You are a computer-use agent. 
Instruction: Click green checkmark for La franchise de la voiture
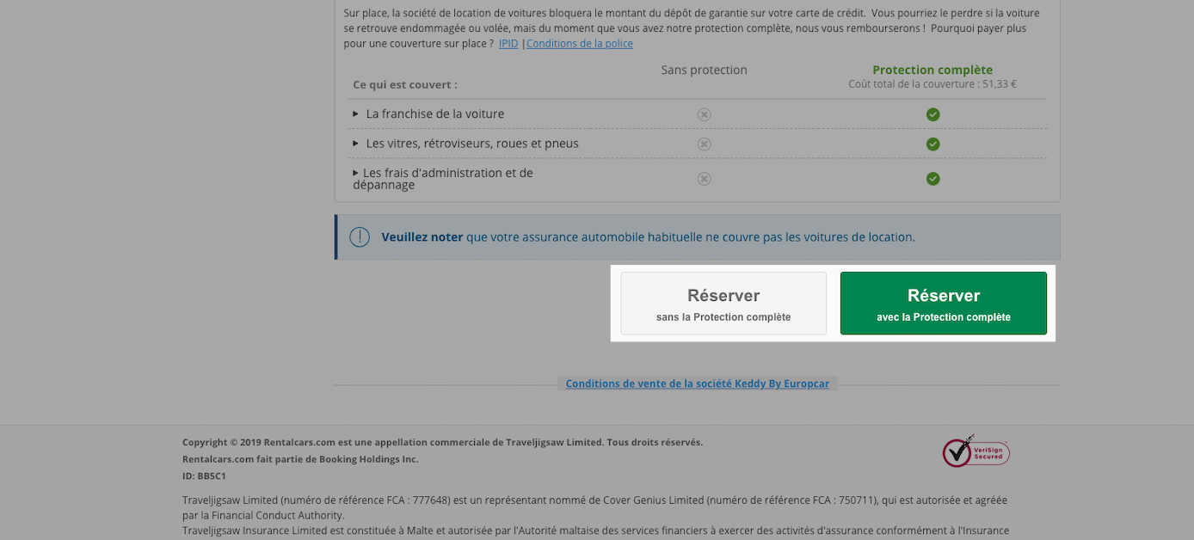(x=932, y=114)
